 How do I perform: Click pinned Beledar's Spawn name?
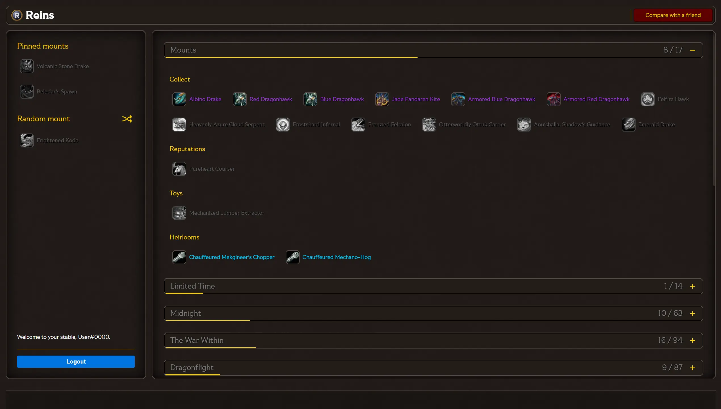pyautogui.click(x=57, y=91)
